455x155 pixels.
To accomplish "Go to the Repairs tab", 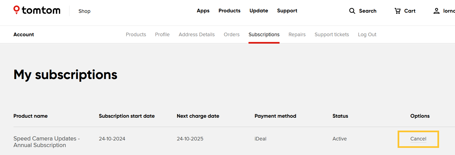I will [297, 35].
